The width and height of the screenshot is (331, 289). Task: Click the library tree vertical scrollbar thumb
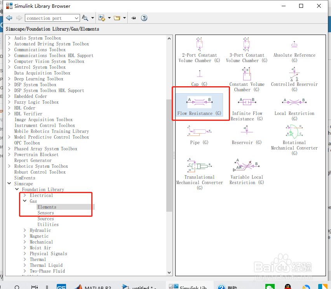pos(169,155)
